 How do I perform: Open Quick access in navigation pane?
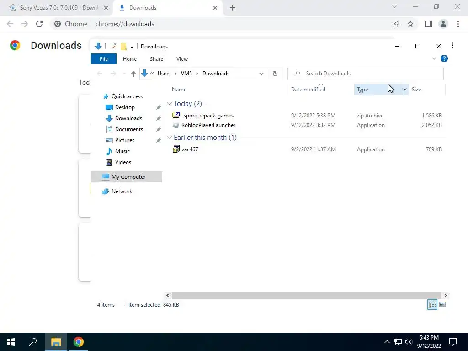click(127, 96)
